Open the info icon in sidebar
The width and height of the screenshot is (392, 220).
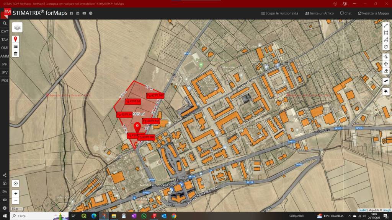pyautogui.click(x=5, y=208)
